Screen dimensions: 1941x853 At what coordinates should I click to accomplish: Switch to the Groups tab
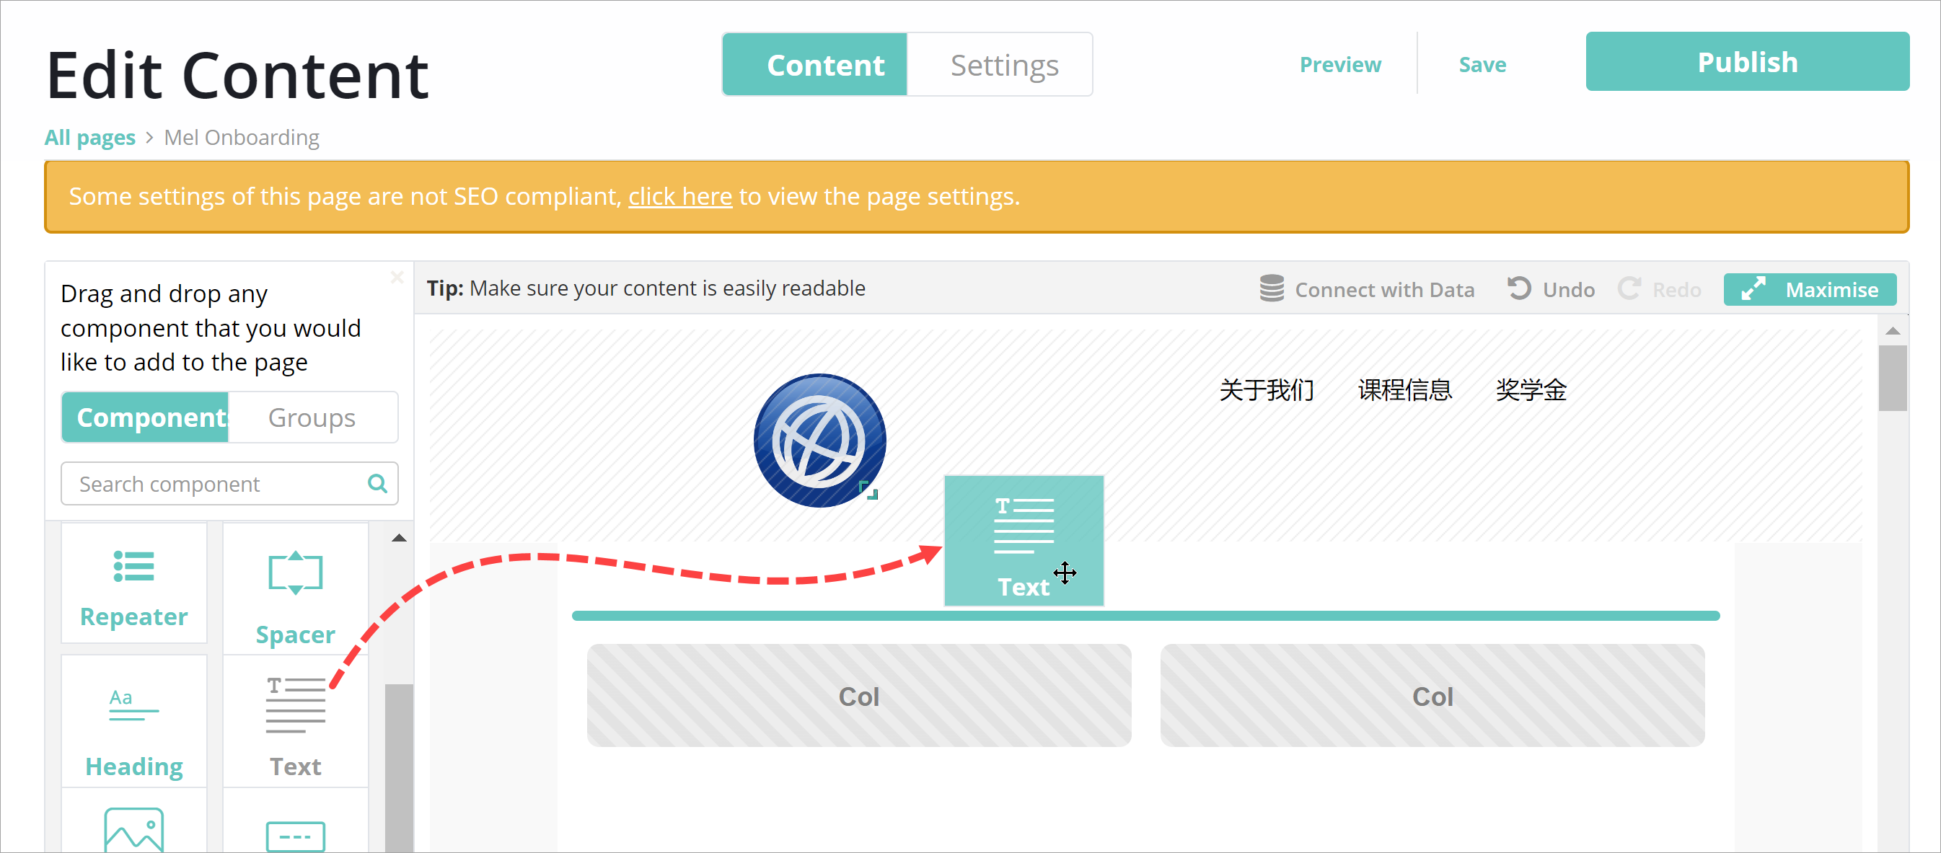pyautogui.click(x=311, y=418)
